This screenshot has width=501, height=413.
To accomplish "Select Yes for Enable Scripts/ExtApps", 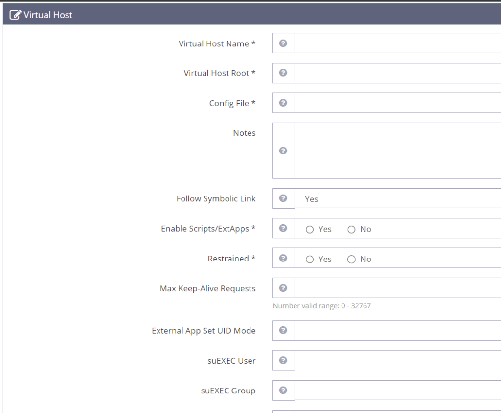I will click(310, 230).
